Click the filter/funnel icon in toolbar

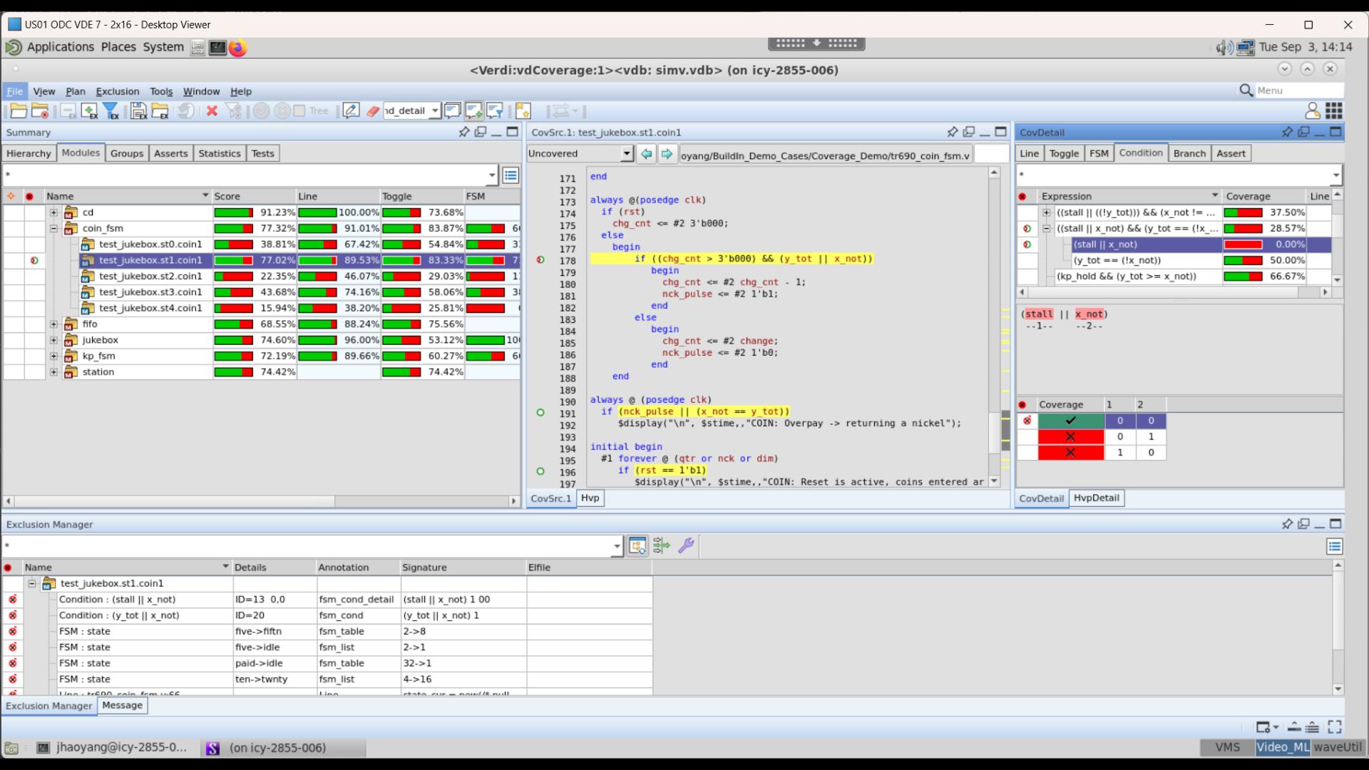pos(108,111)
